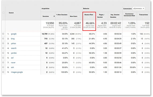153x97 pixels.
Task: Open the eCommerce conversions dropdown
Action: 139,9
